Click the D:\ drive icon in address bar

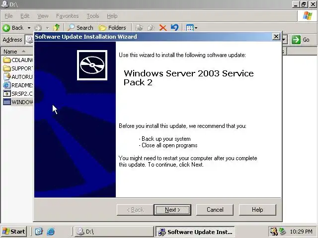pos(30,40)
